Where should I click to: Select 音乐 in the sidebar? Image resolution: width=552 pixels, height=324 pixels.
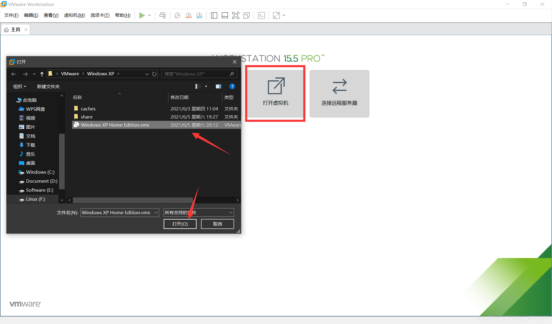coord(27,154)
